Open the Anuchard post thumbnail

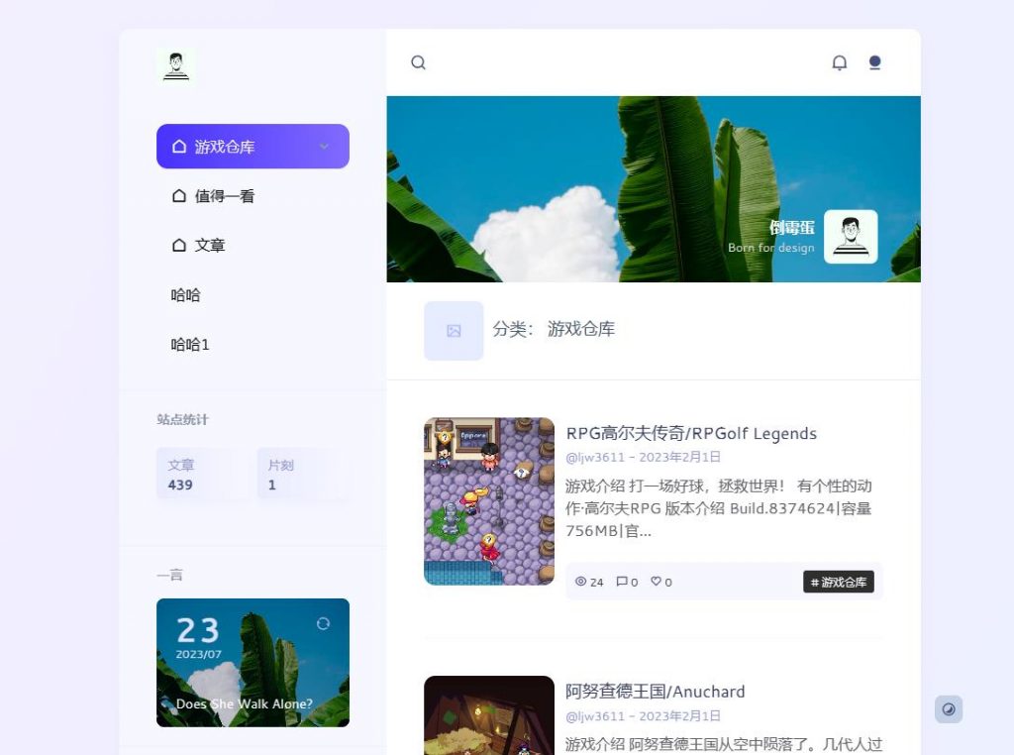[489, 715]
